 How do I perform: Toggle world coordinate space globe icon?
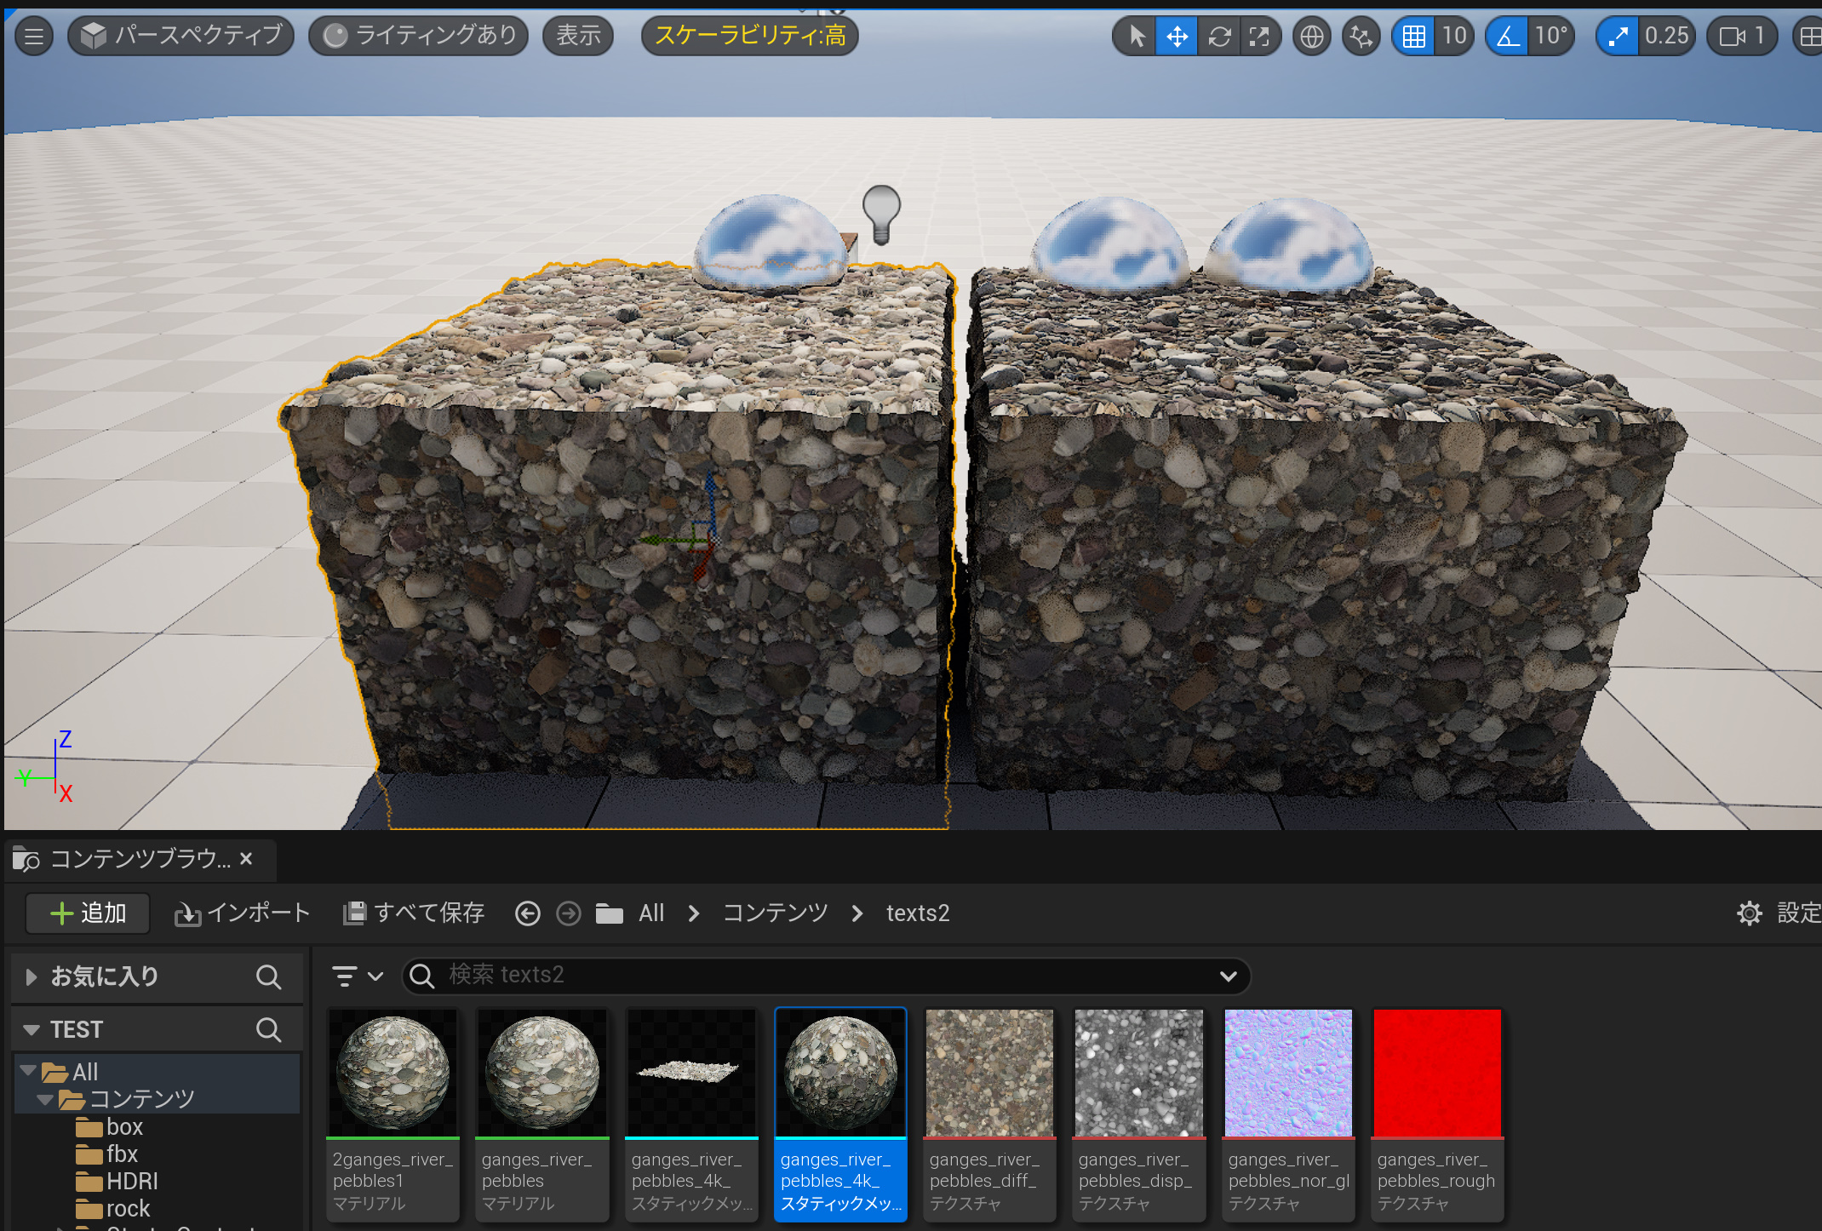click(1311, 37)
